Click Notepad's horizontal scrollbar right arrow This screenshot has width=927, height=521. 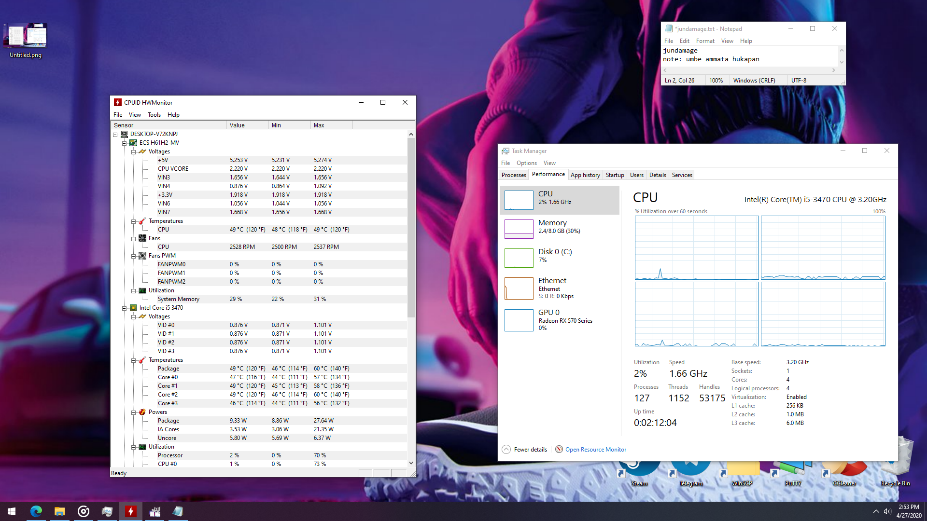(833, 70)
